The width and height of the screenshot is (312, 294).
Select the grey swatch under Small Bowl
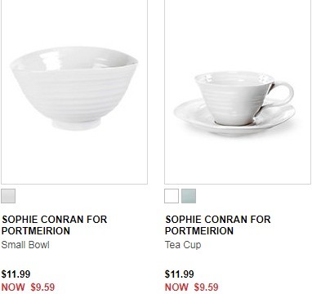point(8,196)
